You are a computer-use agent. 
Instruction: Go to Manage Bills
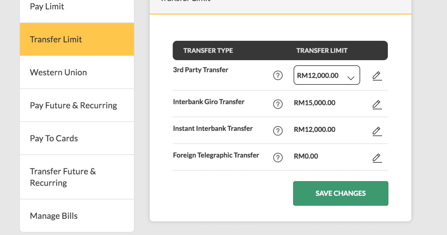[77, 216]
